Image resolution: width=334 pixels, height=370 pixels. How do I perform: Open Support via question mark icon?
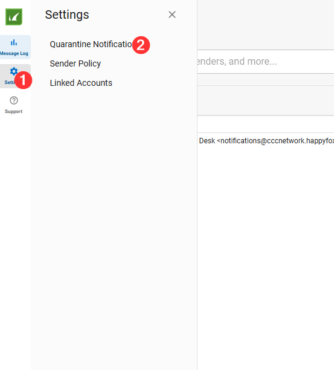click(x=14, y=100)
